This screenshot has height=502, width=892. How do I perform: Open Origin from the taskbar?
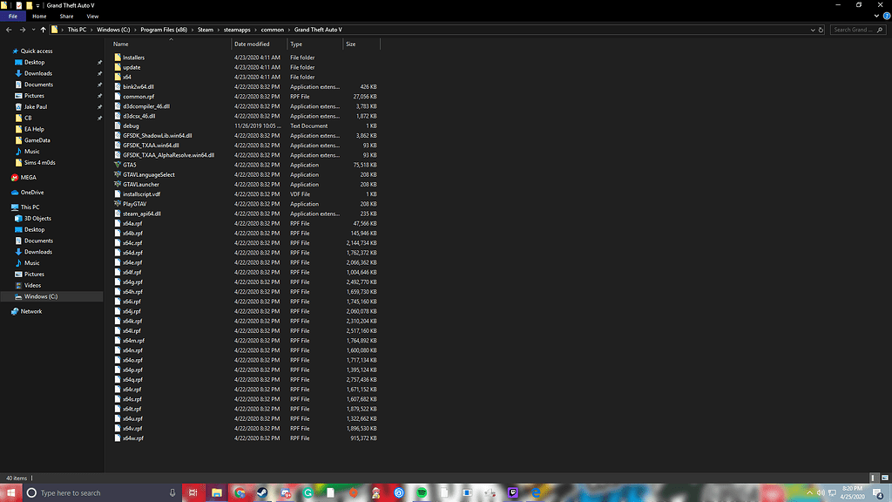(x=353, y=492)
